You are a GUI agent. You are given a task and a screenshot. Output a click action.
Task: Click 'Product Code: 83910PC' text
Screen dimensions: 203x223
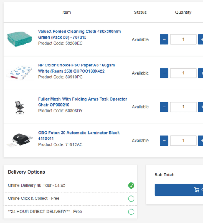pos(60,77)
